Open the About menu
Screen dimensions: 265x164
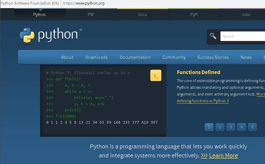coord(67,57)
